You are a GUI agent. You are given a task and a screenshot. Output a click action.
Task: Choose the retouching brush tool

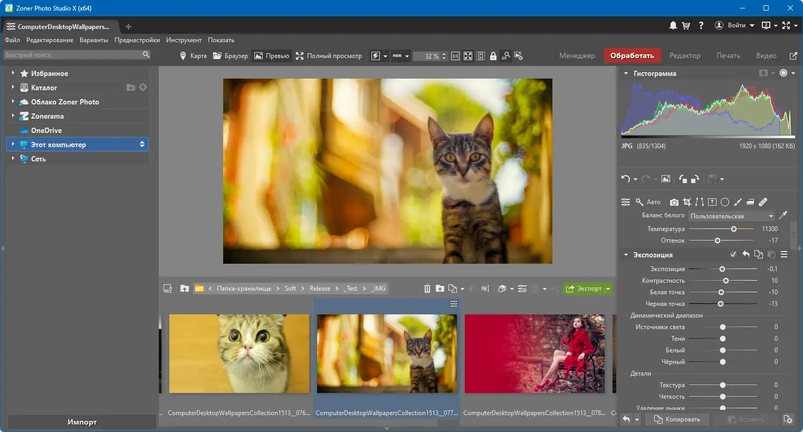click(738, 202)
